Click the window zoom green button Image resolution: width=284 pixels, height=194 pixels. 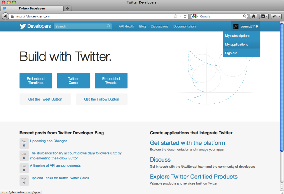point(14,2)
